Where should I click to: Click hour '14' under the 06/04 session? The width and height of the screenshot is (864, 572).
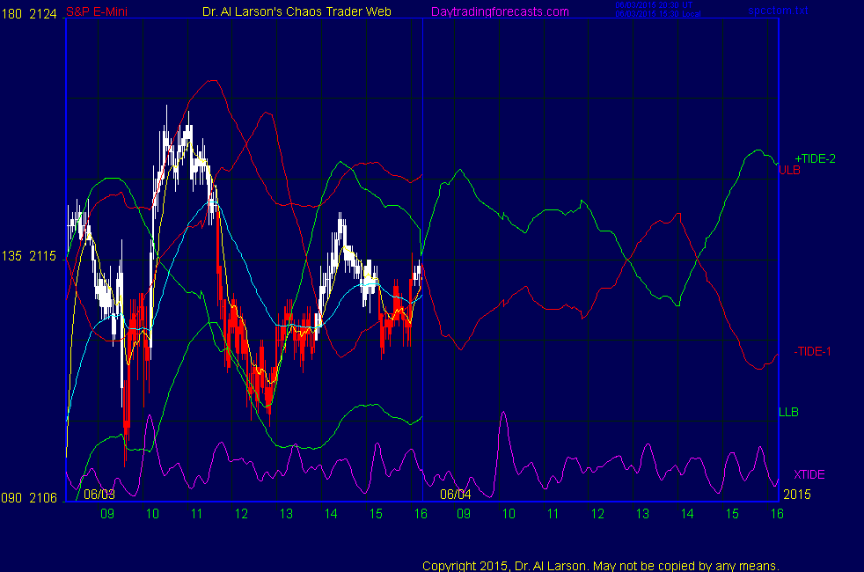[687, 514]
